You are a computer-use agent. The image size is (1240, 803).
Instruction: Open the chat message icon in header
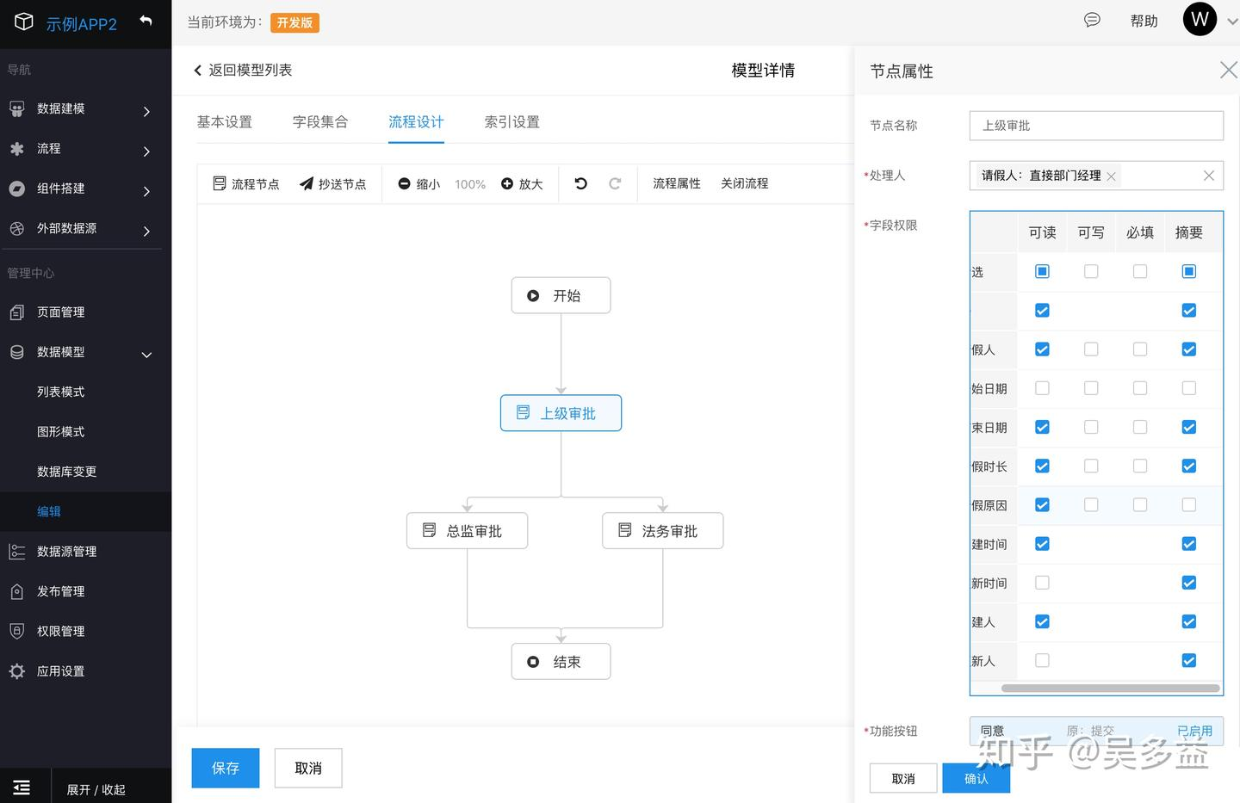1092,21
